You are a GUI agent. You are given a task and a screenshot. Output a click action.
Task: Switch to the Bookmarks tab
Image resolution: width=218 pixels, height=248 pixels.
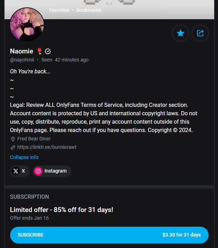coord(89,10)
